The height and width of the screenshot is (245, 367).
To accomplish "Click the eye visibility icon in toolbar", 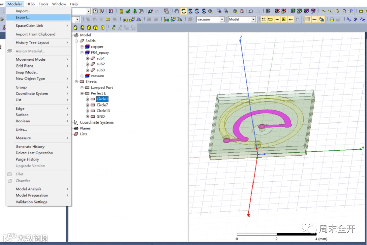I will pyautogui.click(x=268, y=11).
